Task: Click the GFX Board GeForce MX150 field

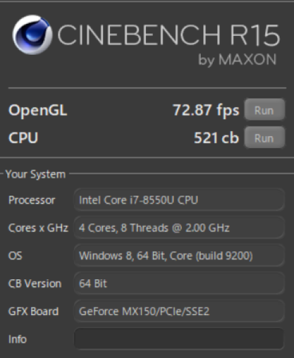Action: point(179,311)
